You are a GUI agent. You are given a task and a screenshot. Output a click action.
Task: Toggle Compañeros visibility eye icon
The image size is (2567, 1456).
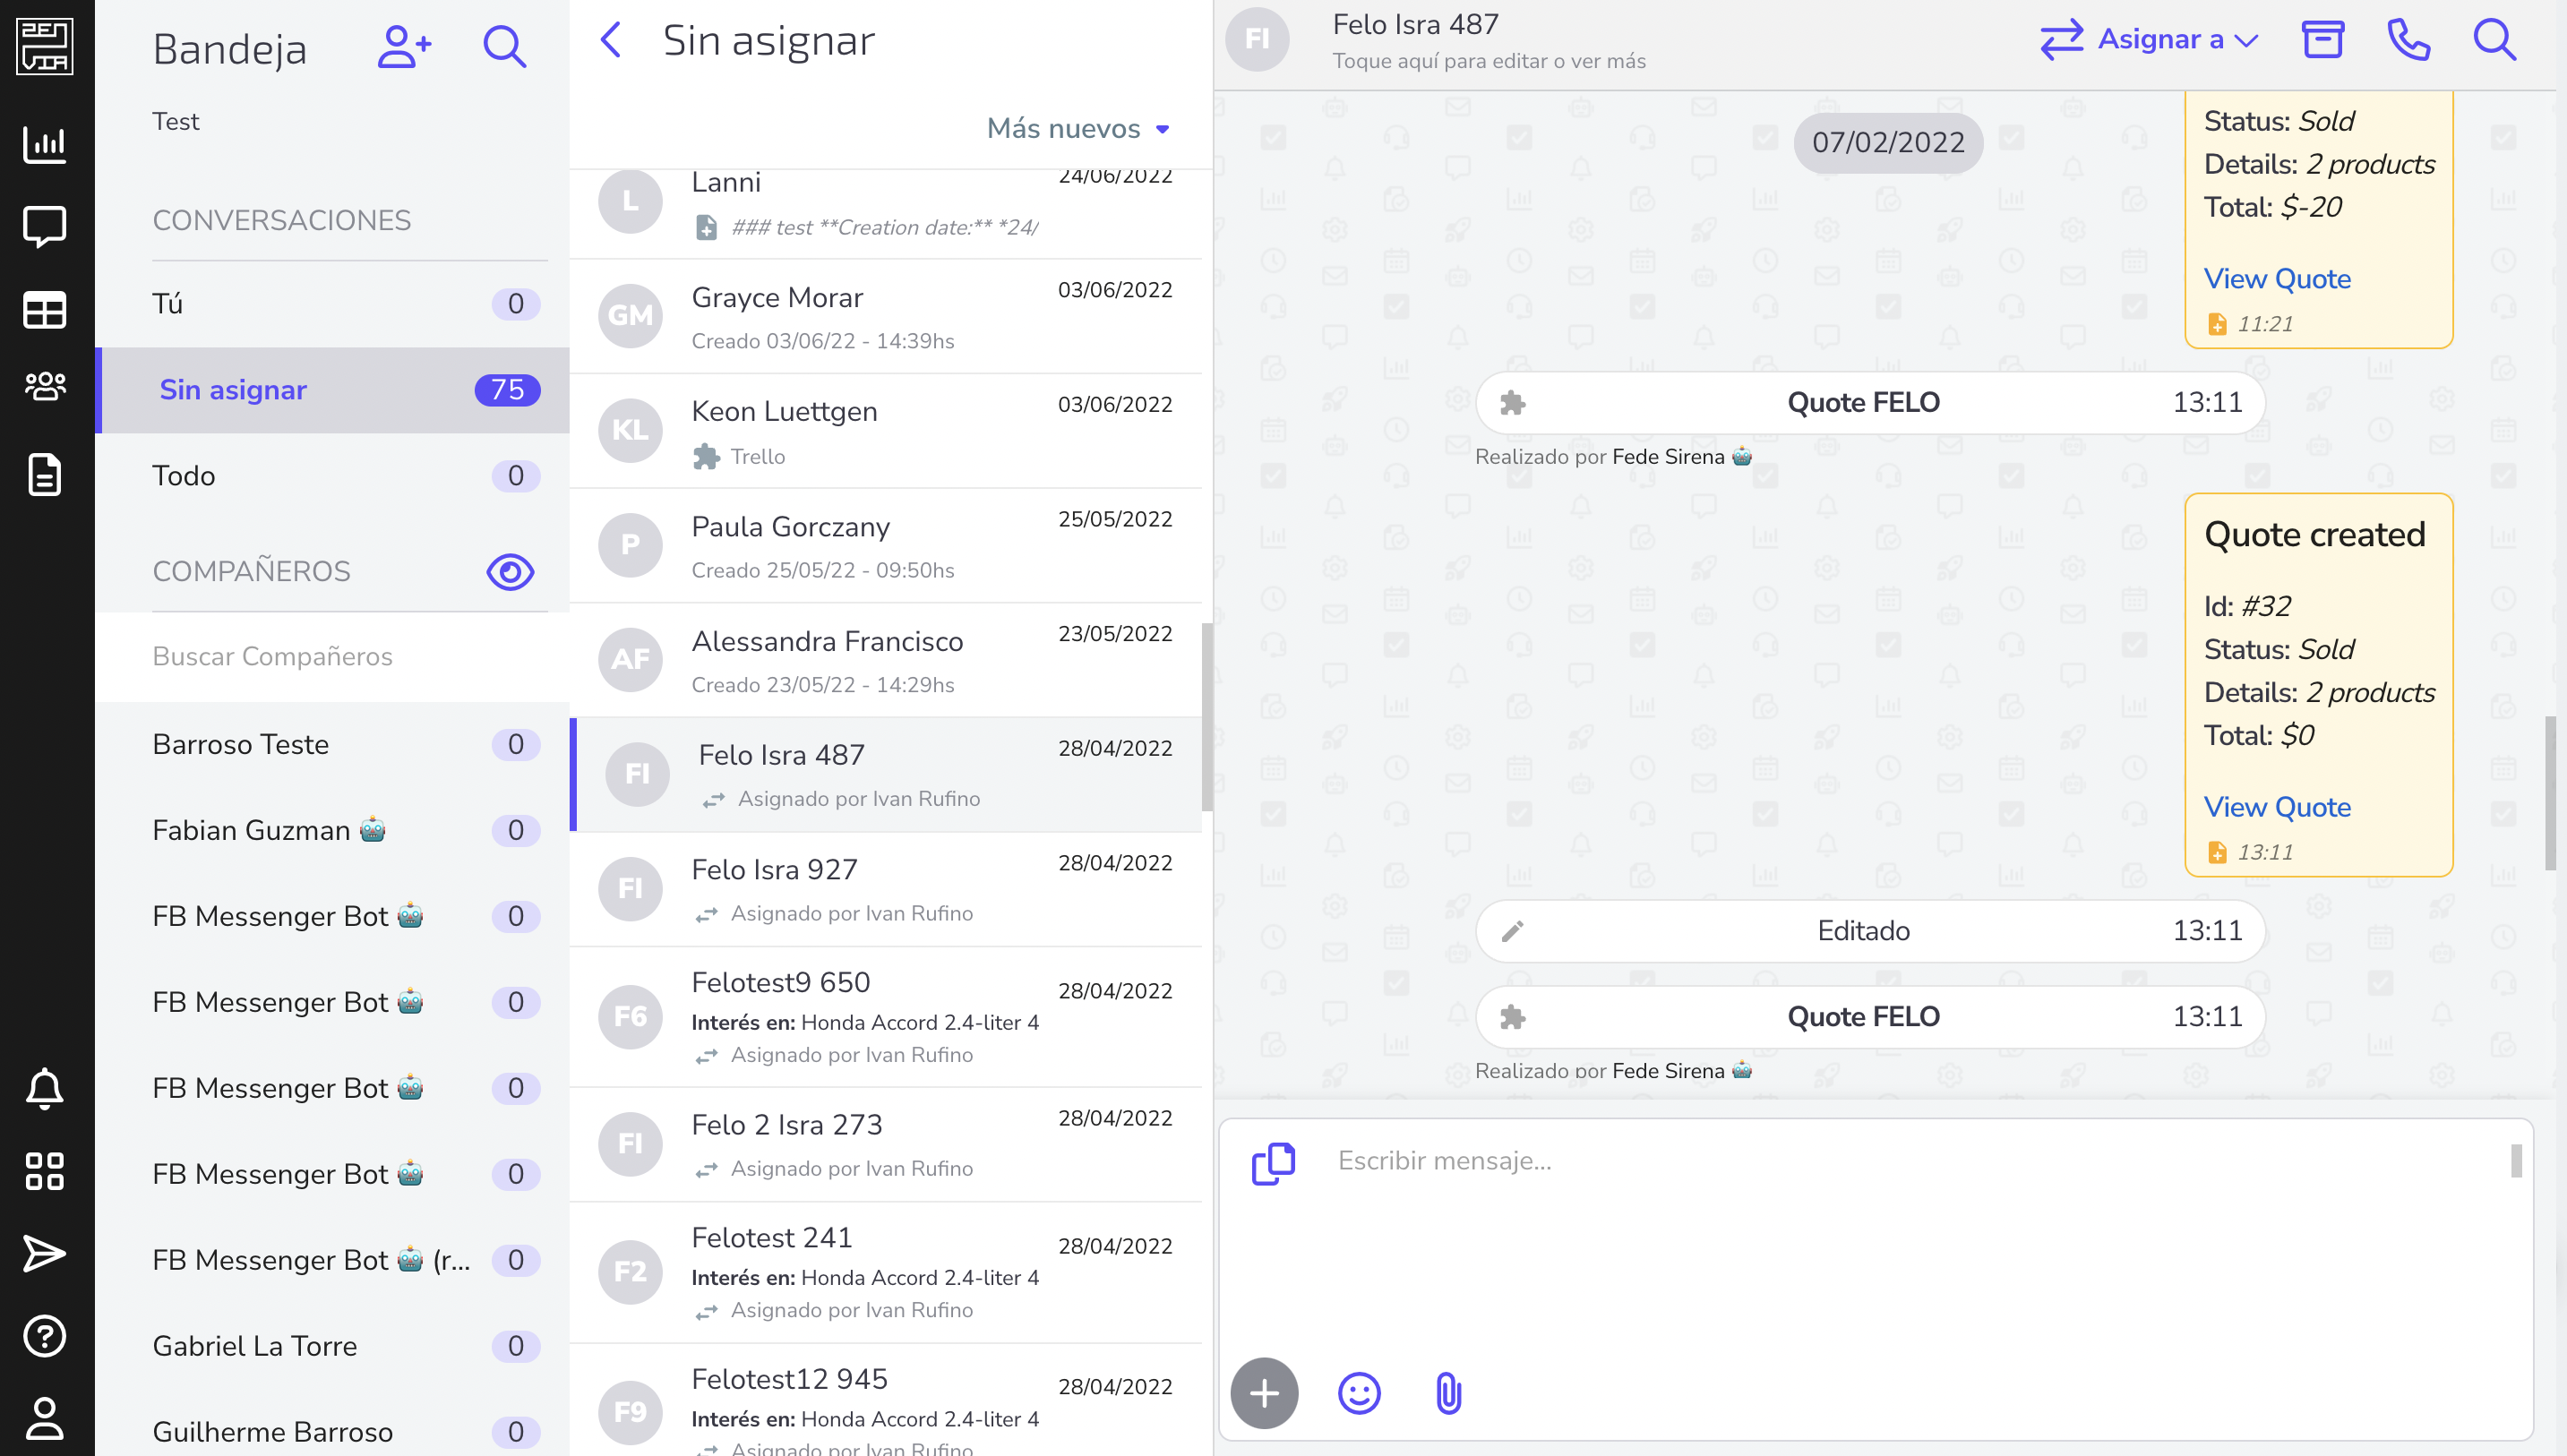(x=510, y=571)
